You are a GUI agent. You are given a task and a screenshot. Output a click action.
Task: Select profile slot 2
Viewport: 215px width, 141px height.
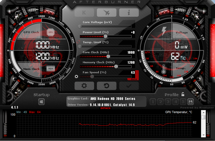click(161, 102)
